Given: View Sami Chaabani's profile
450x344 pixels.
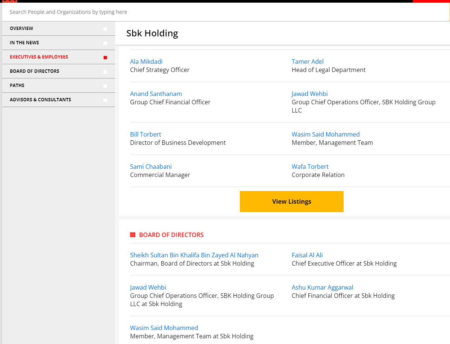Looking at the screenshot, I should point(151,167).
